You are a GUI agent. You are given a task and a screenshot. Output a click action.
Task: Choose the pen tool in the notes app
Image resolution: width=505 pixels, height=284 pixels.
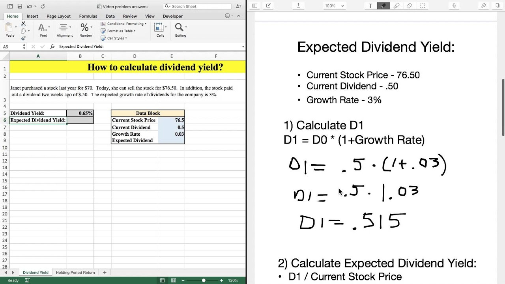pyautogui.click(x=383, y=6)
